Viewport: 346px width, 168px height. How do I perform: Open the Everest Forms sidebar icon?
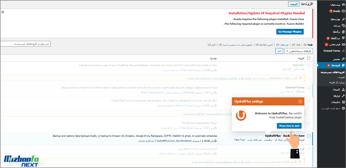pos(343,51)
